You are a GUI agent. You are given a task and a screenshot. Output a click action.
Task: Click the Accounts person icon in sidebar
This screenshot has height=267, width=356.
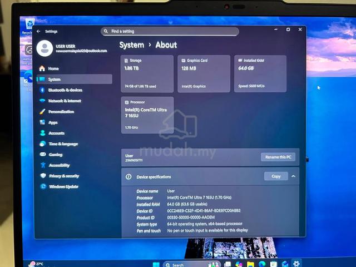point(42,133)
